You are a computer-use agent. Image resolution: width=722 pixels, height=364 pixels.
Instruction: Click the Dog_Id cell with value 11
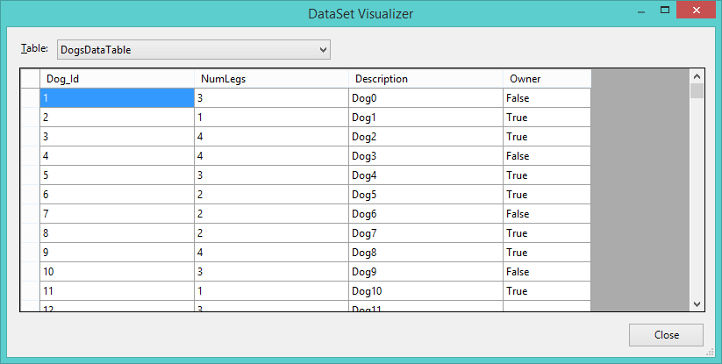pyautogui.click(x=117, y=291)
